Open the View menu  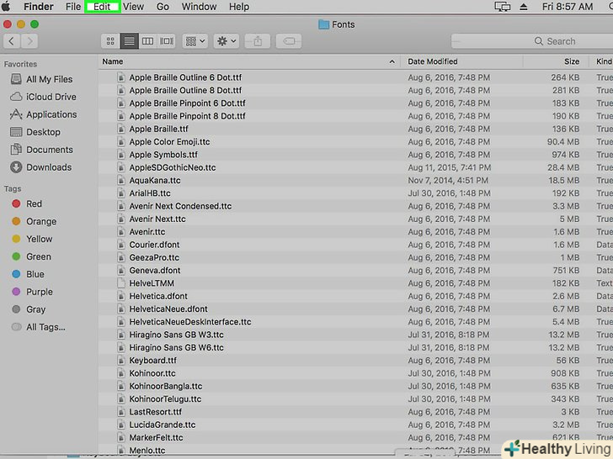pos(133,7)
